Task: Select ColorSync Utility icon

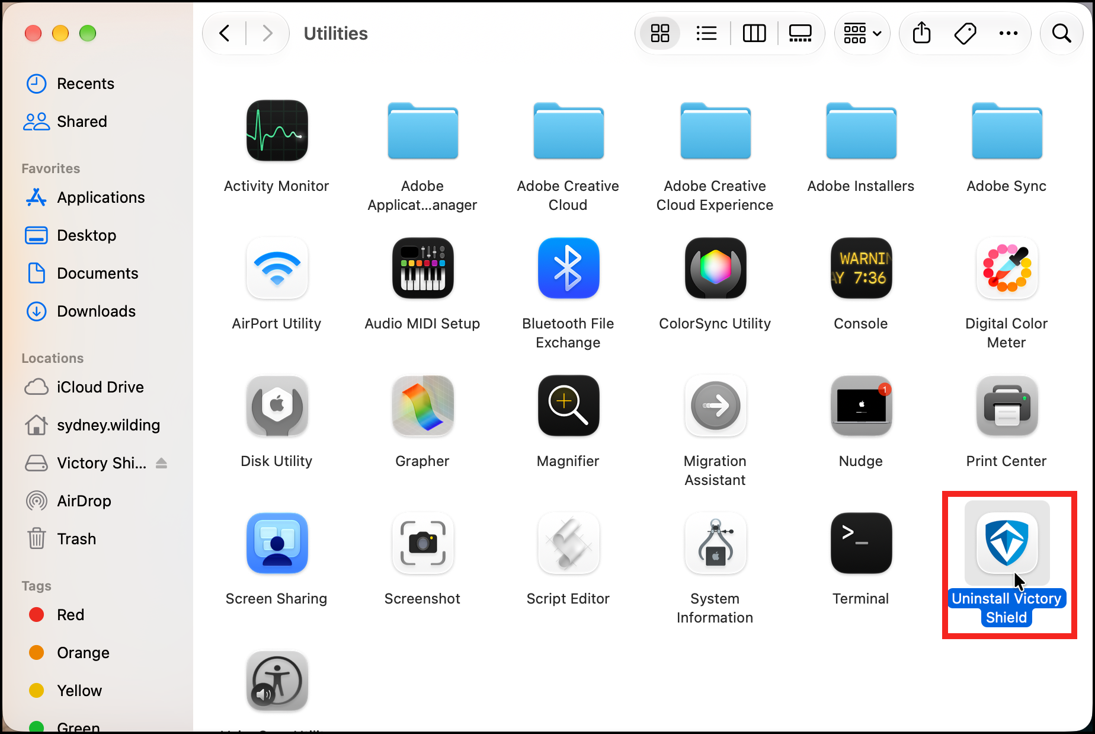Action: click(x=715, y=268)
